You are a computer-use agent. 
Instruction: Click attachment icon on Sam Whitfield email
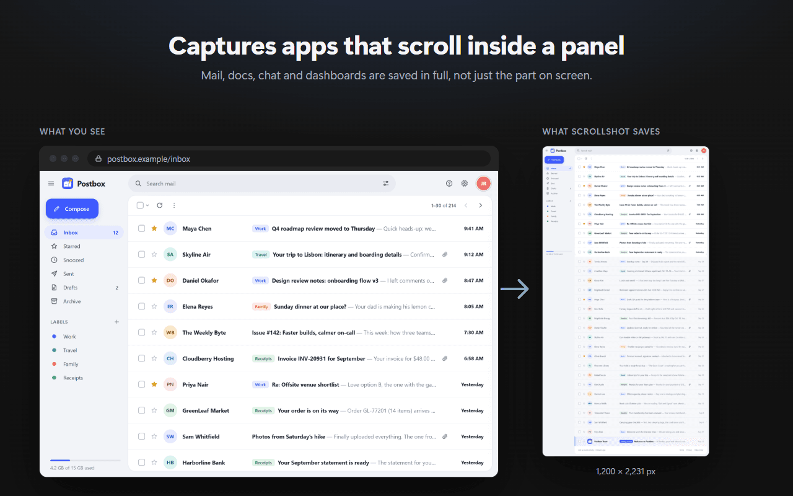(445, 437)
